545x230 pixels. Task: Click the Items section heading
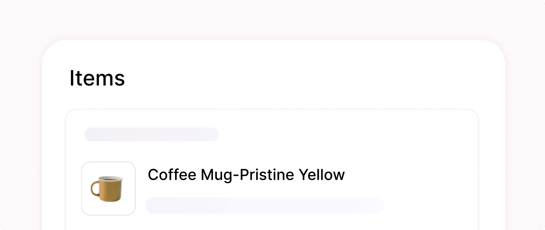(97, 78)
